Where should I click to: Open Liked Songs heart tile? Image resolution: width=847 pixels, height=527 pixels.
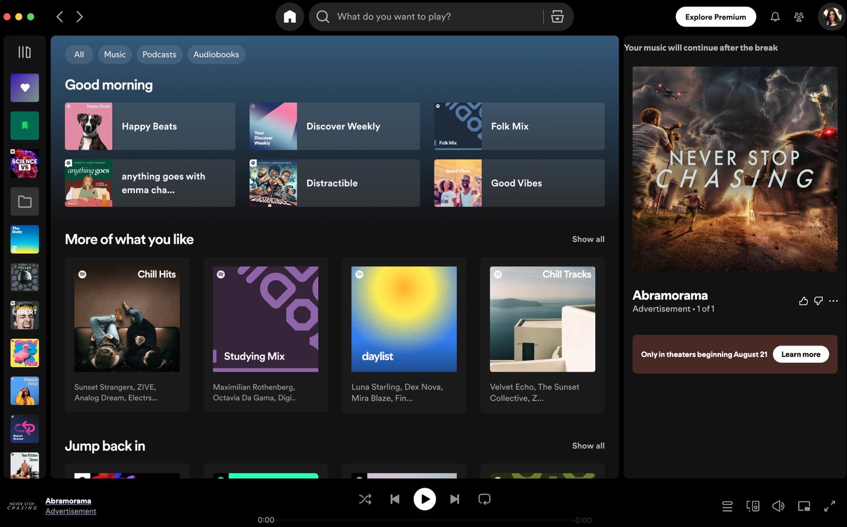(25, 88)
